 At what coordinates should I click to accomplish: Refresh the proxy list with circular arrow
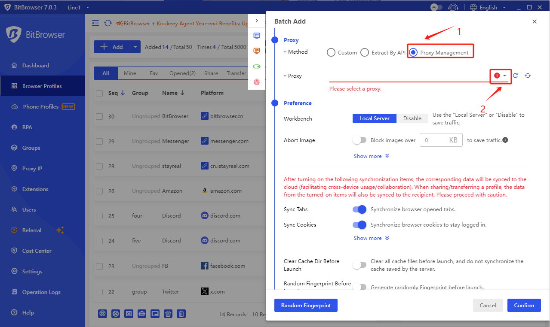[x=515, y=76]
